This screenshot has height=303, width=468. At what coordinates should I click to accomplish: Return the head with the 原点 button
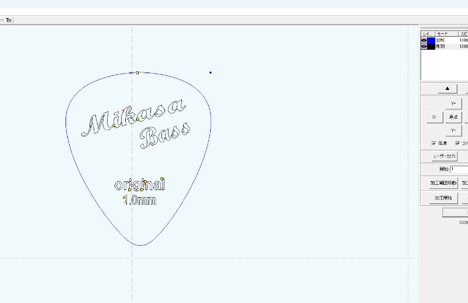[x=453, y=117]
